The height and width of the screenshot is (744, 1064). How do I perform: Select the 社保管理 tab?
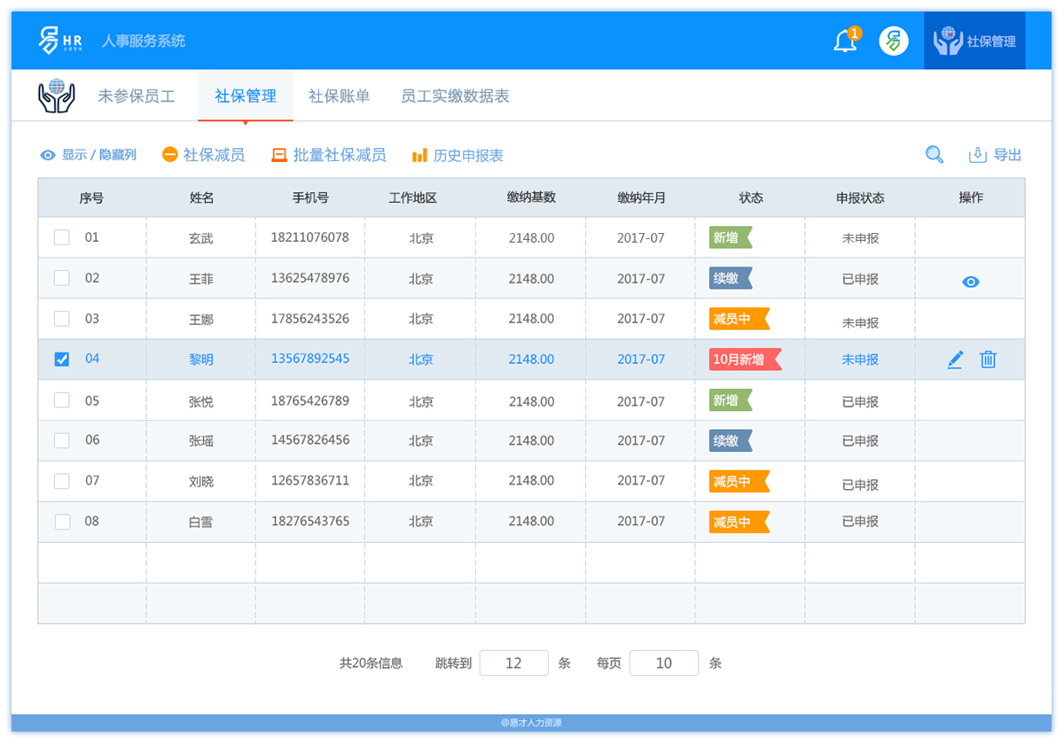[x=246, y=97]
